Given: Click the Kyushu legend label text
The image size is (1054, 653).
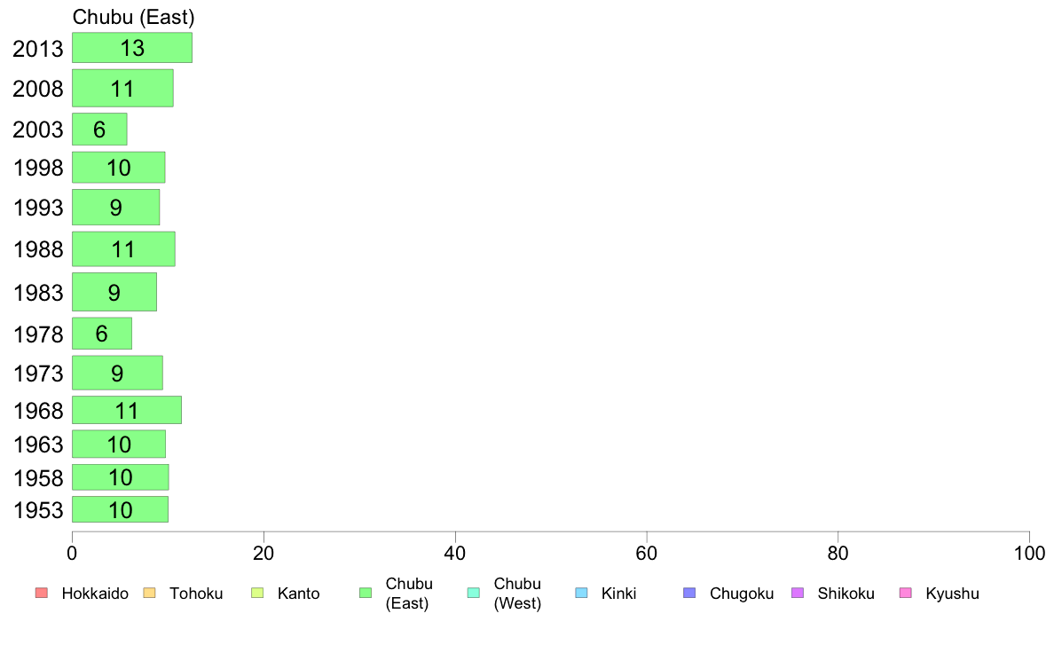Looking at the screenshot, I should coord(953,594).
